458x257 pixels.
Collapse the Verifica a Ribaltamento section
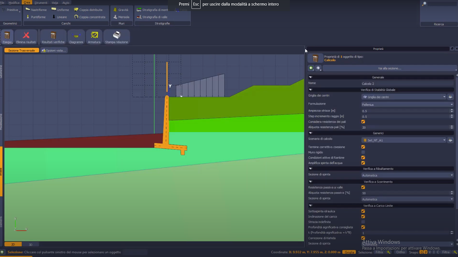click(310, 169)
